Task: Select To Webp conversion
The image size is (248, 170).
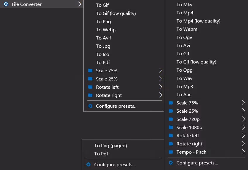Action: click(x=106, y=30)
